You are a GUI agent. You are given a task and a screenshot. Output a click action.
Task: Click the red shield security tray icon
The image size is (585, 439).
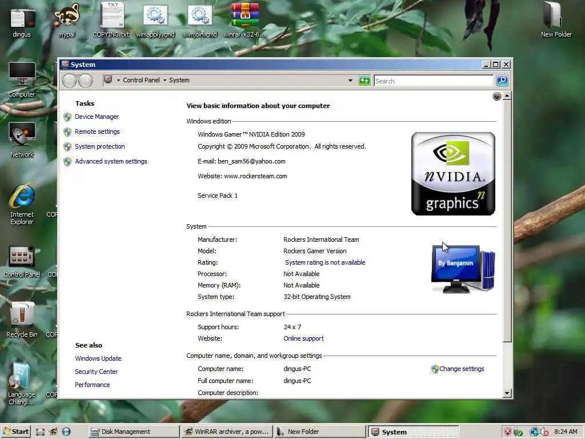pyautogui.click(x=508, y=432)
